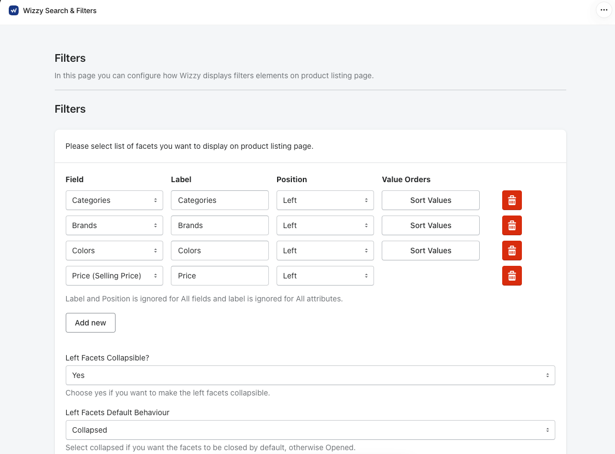This screenshot has height=454, width=615.
Task: Edit the Price label field
Action: 220,276
